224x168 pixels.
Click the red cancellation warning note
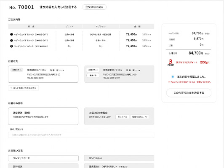(x=189, y=82)
